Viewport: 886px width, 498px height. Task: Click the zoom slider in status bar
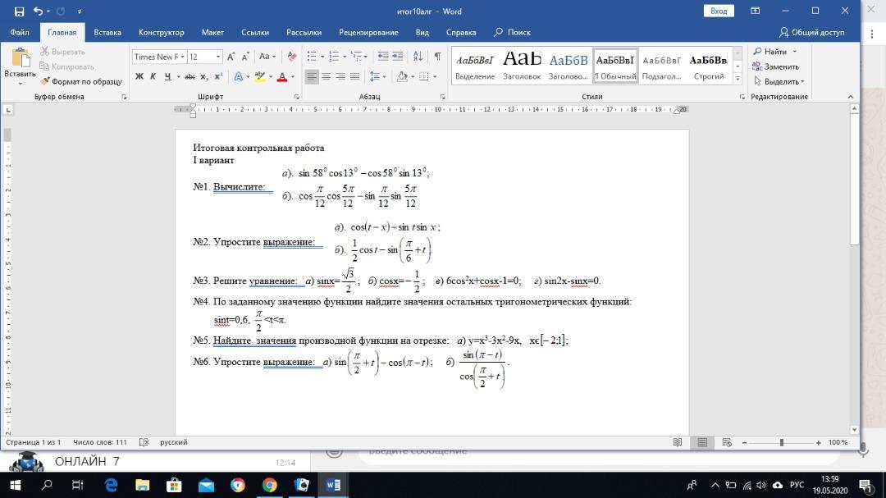pyautogui.click(x=781, y=442)
